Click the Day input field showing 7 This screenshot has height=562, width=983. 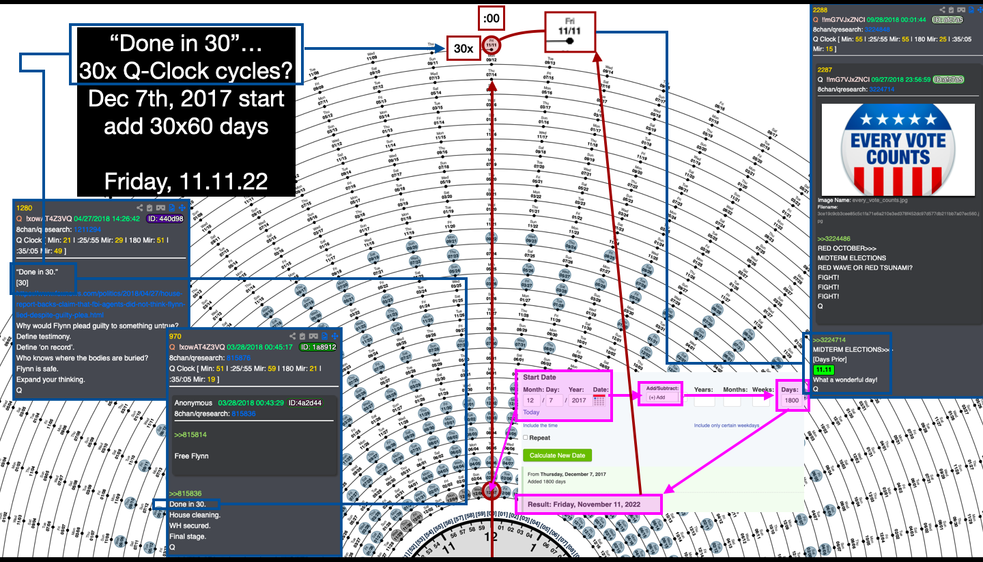pos(553,400)
